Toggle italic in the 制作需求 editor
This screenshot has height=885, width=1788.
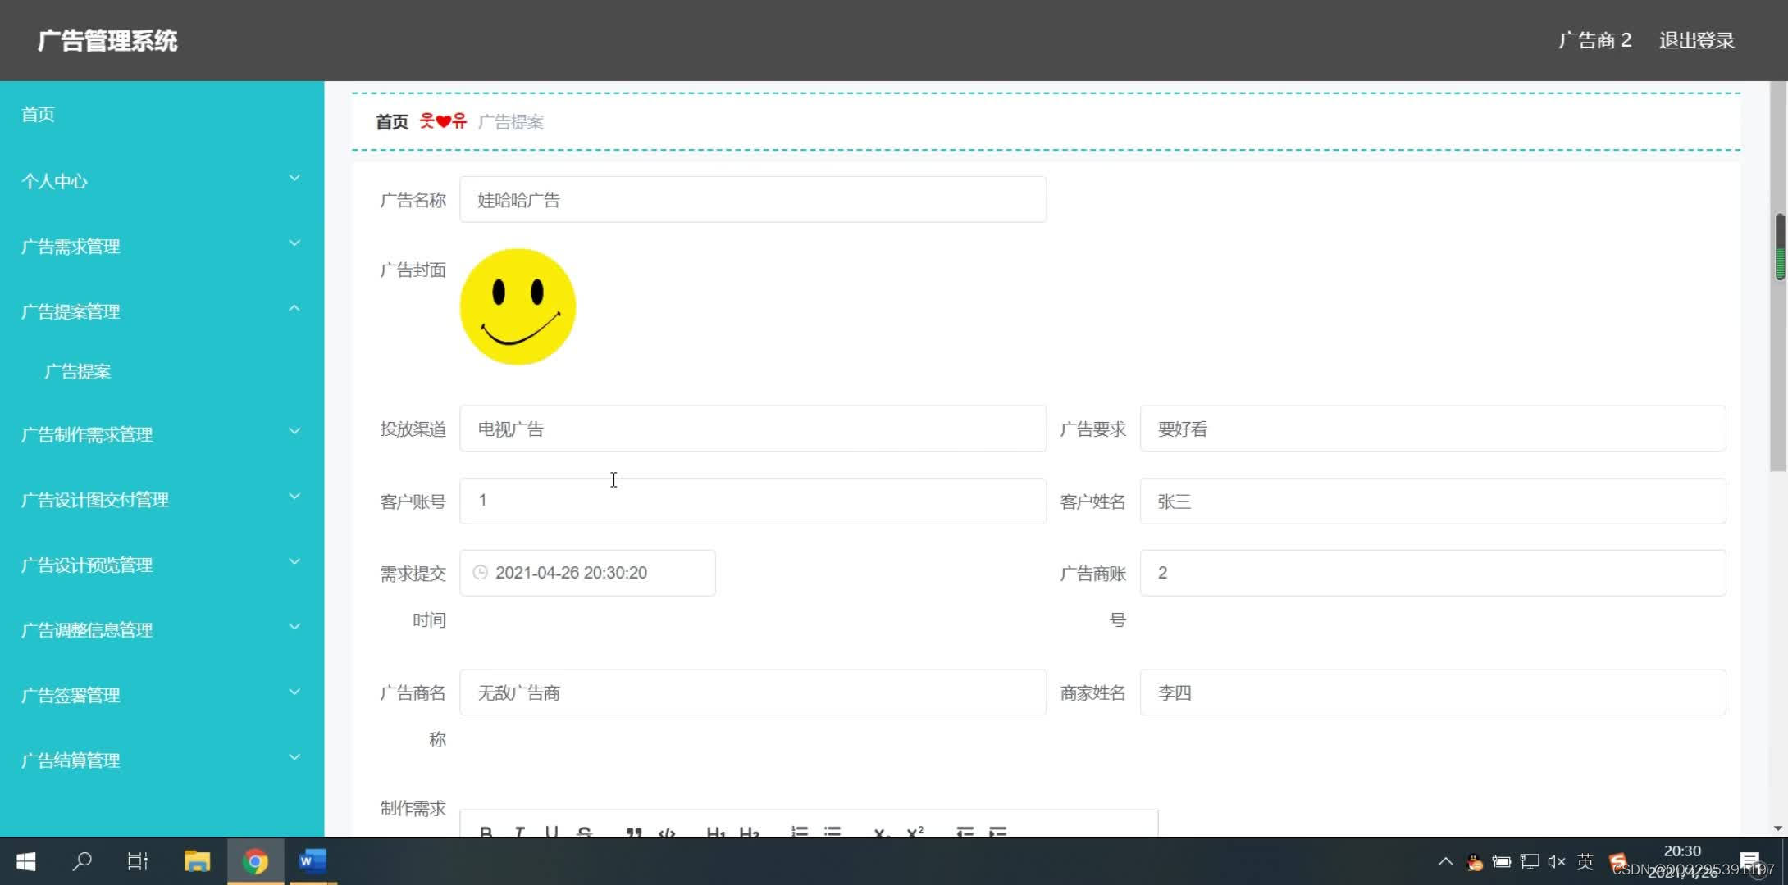(519, 832)
